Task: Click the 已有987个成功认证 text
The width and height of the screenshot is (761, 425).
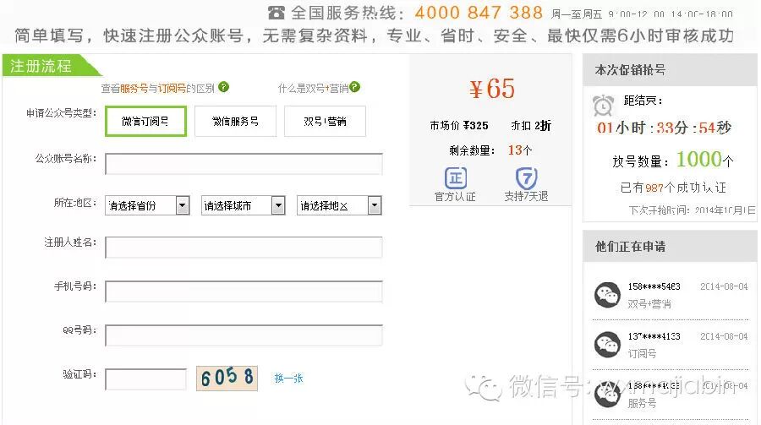Action: [673, 188]
